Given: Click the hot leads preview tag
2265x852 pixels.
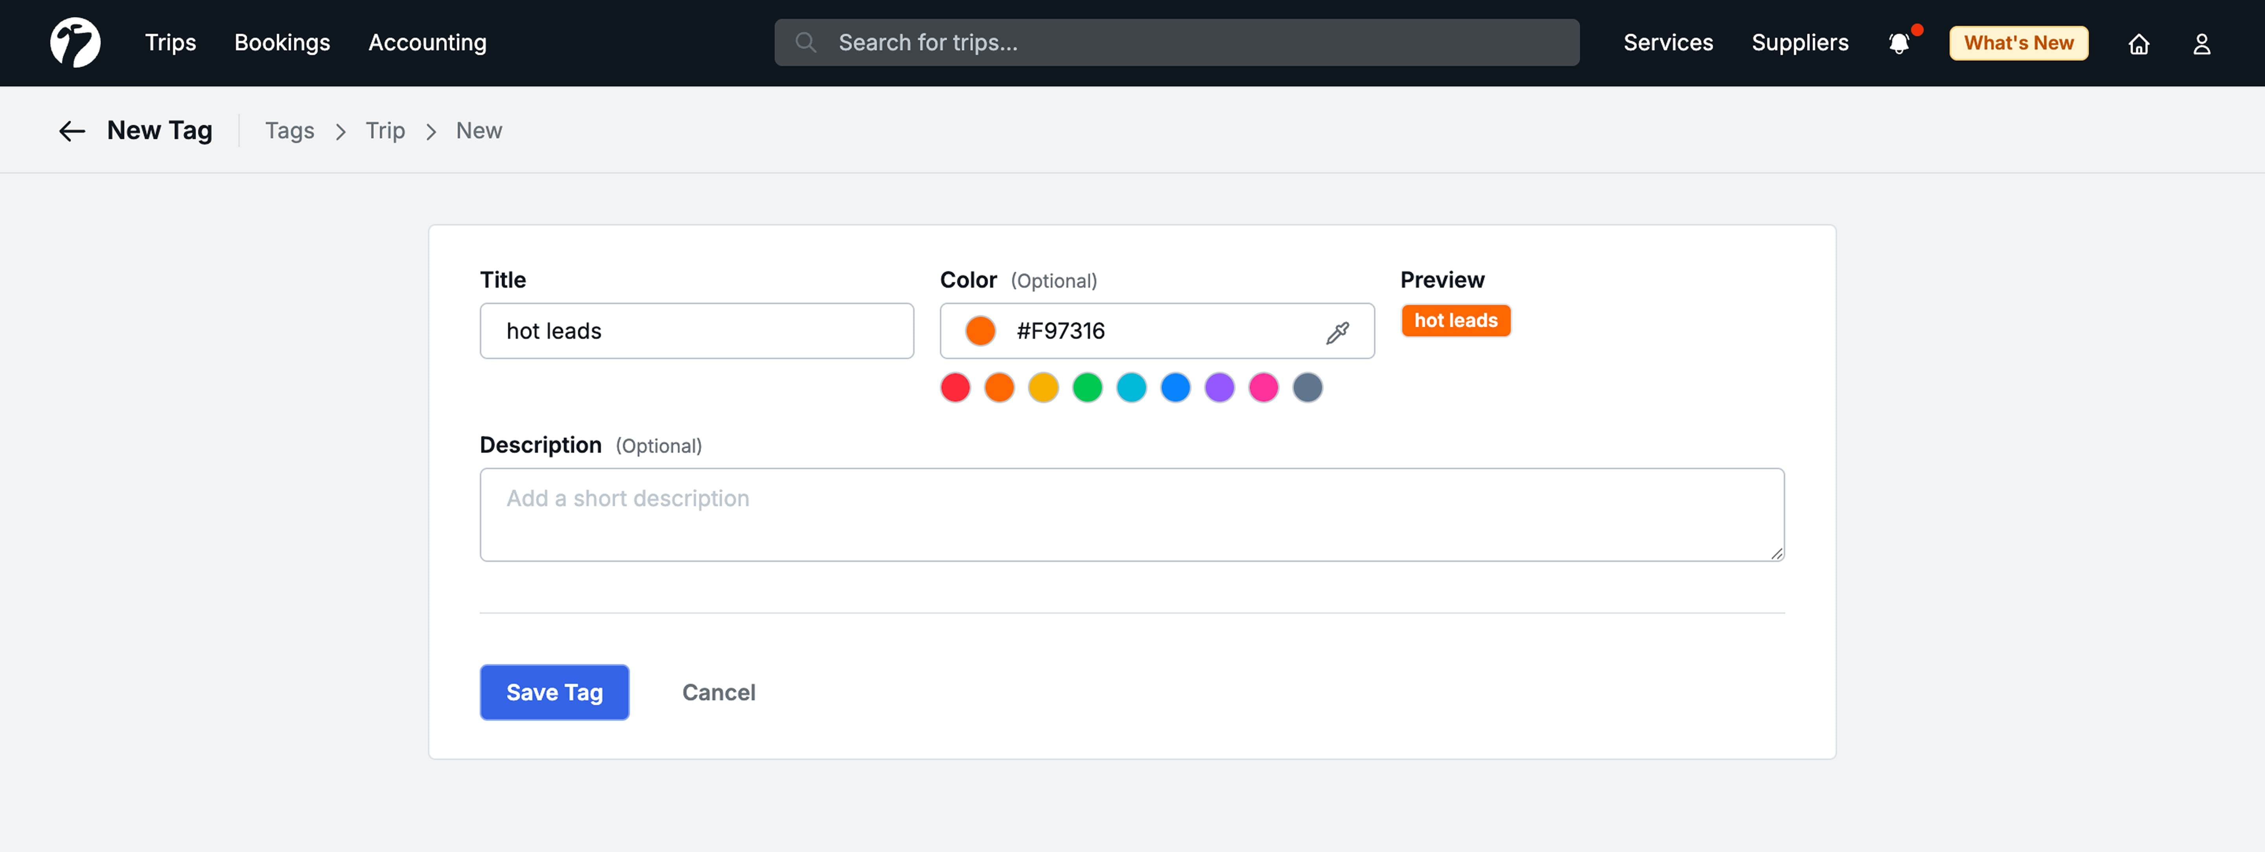Looking at the screenshot, I should pos(1455,321).
